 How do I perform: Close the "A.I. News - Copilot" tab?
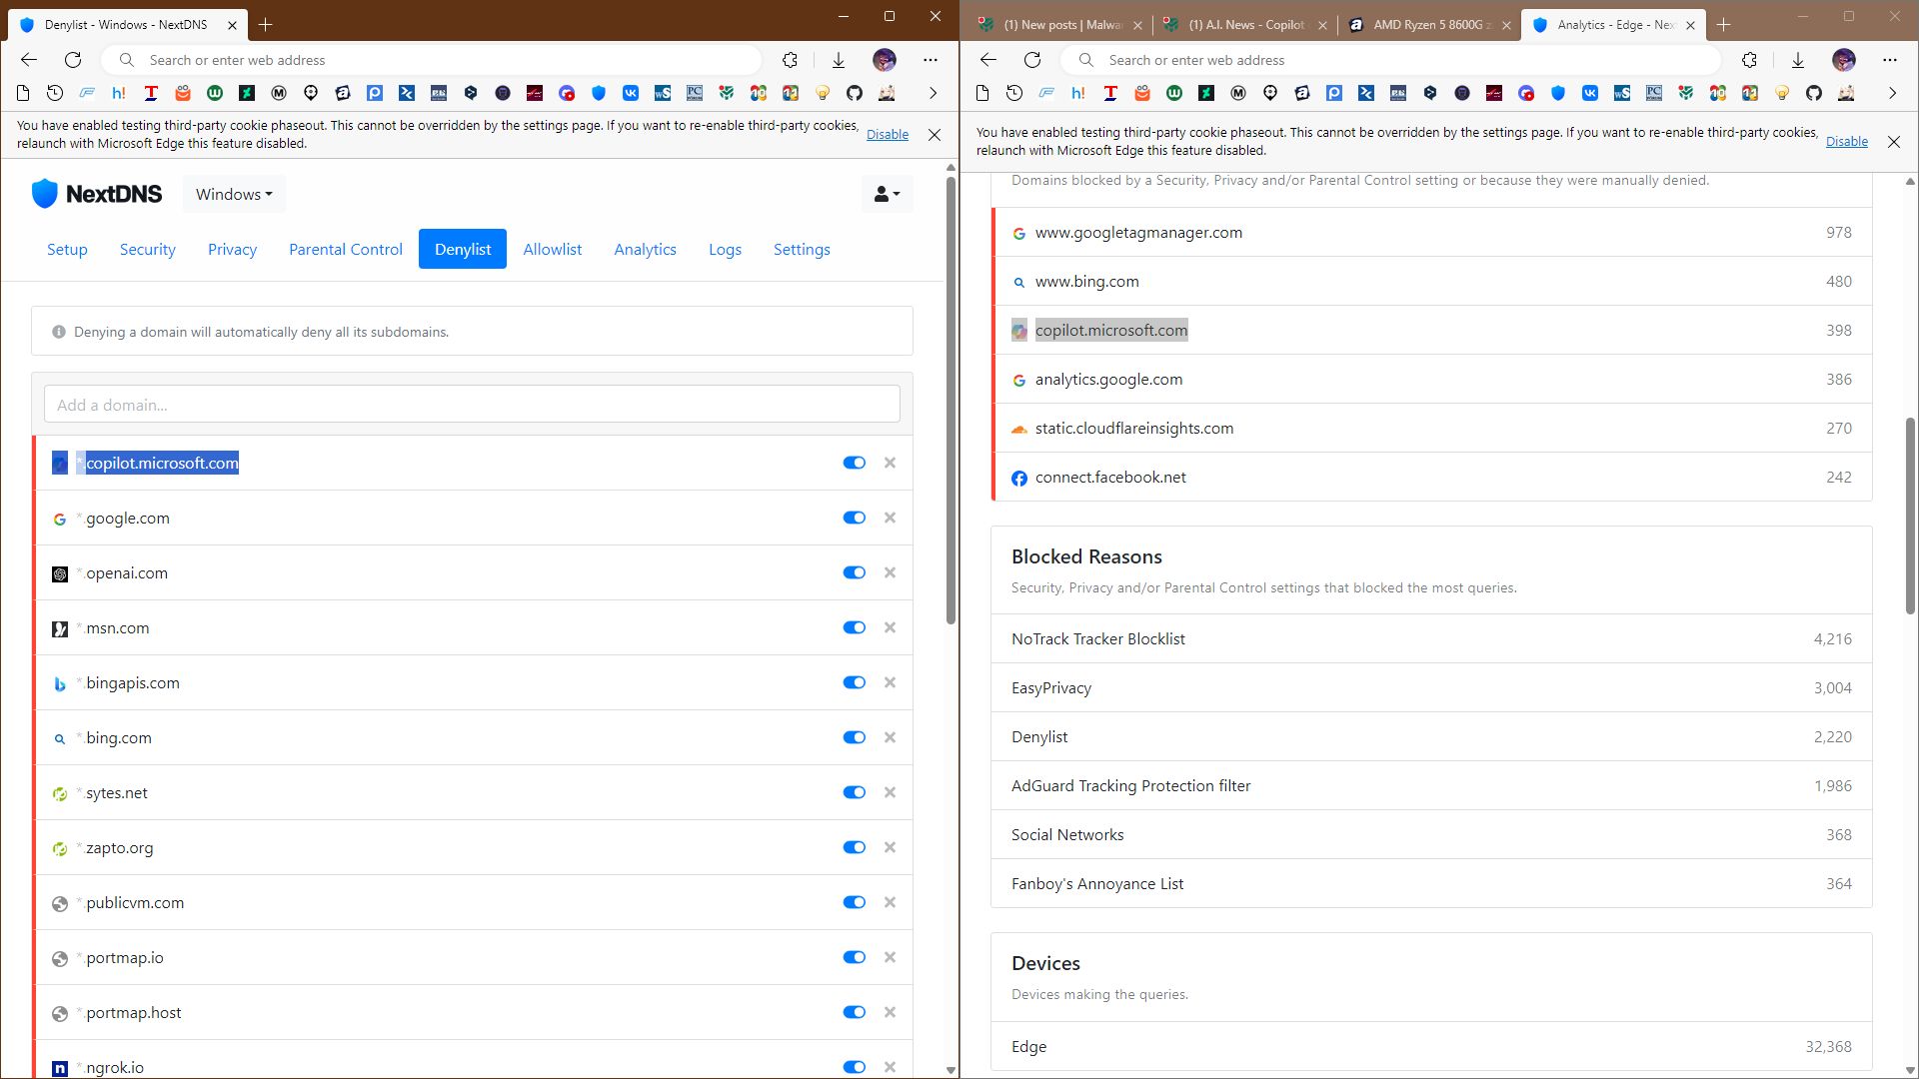(x=1322, y=25)
